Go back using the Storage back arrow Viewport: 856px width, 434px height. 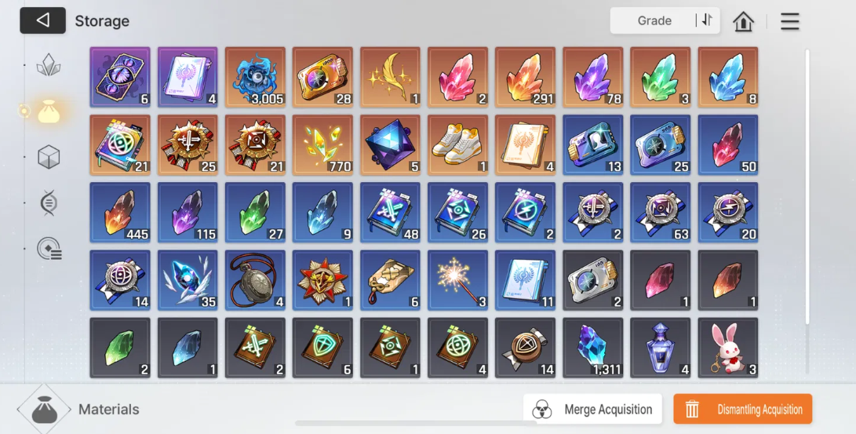(x=42, y=20)
